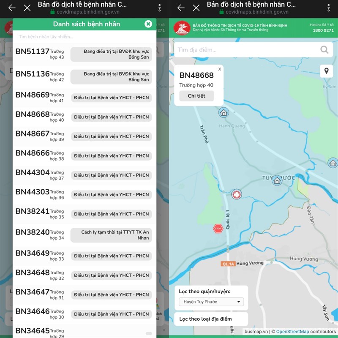Screen dimensions: 338x338
Task: Open the three-dot menu in right browser header
Action: tap(329, 8)
